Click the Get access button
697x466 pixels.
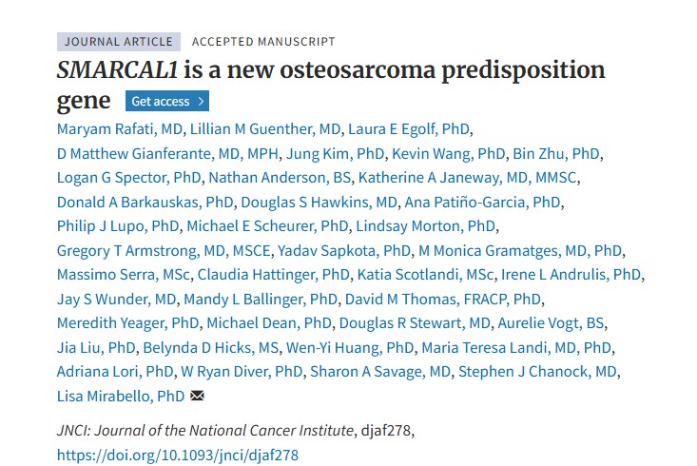167,102
